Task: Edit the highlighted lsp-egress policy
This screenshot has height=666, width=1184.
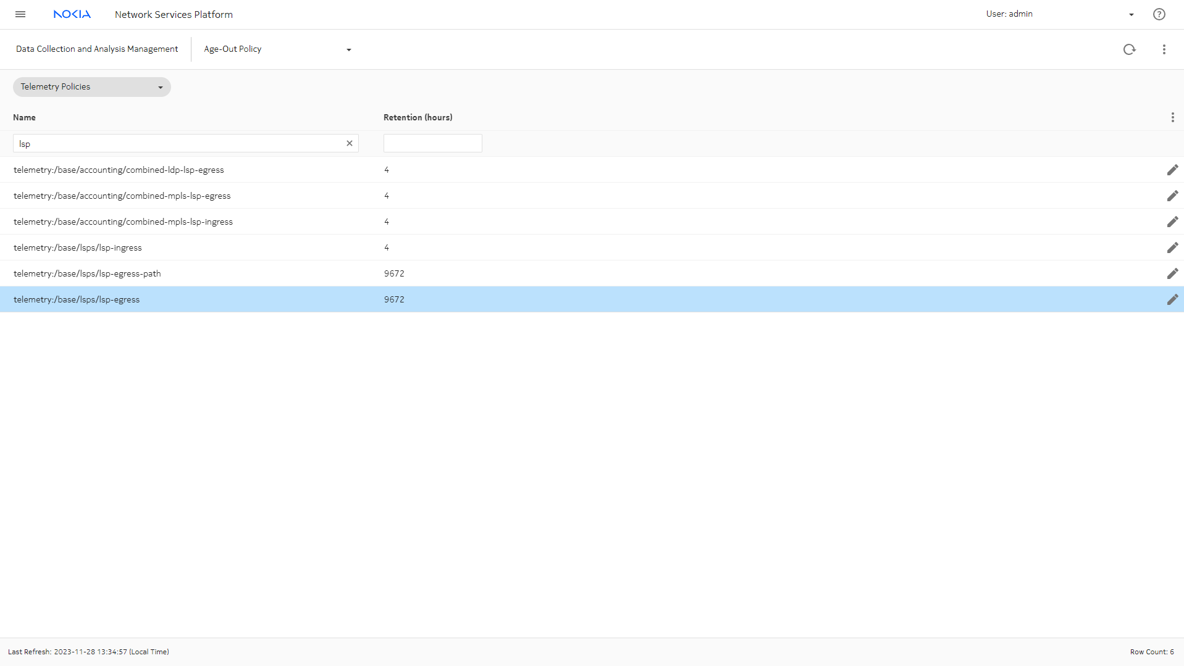Action: (1172, 299)
